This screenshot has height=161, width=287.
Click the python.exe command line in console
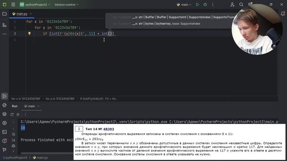tap(149, 122)
